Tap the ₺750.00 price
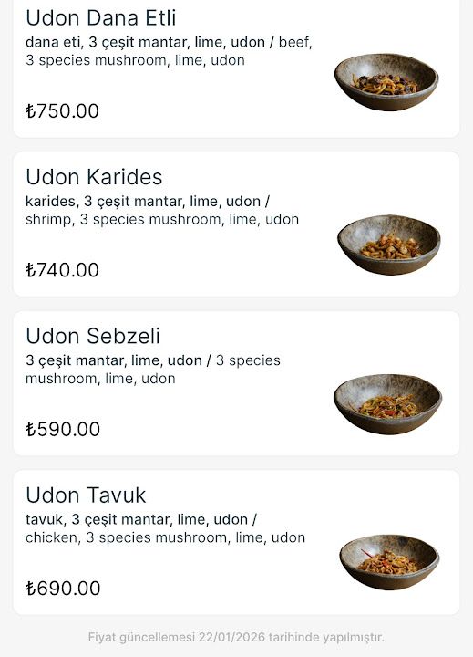Screen dimensions: 473x657 [62, 111]
